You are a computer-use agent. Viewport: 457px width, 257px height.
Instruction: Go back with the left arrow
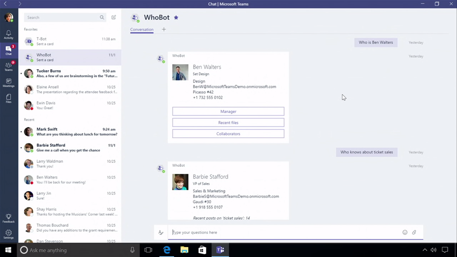5,4
